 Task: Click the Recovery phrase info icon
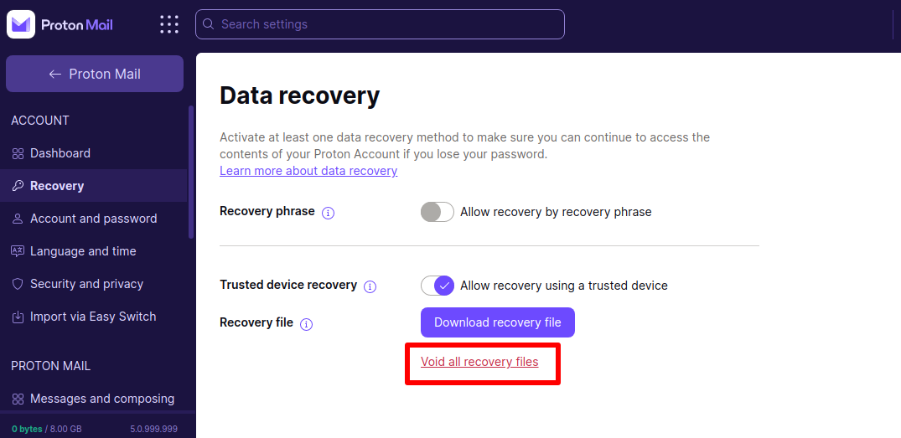click(x=328, y=213)
